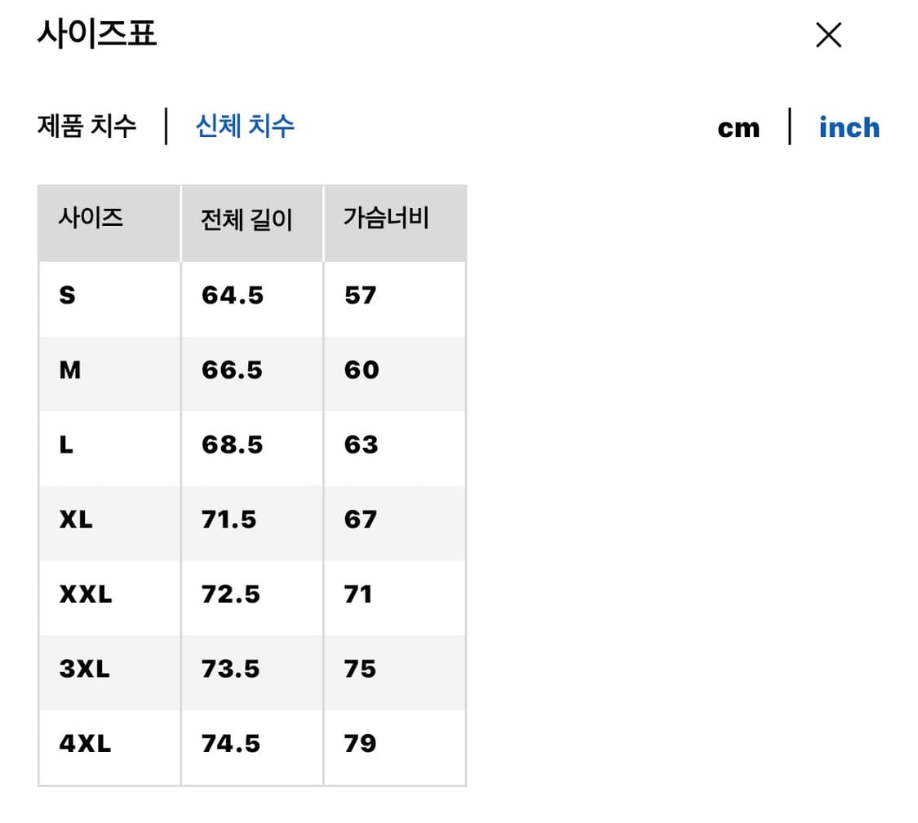Viewport: 918px width, 823px height.
Task: Select the XL size row
Action: click(x=76, y=520)
